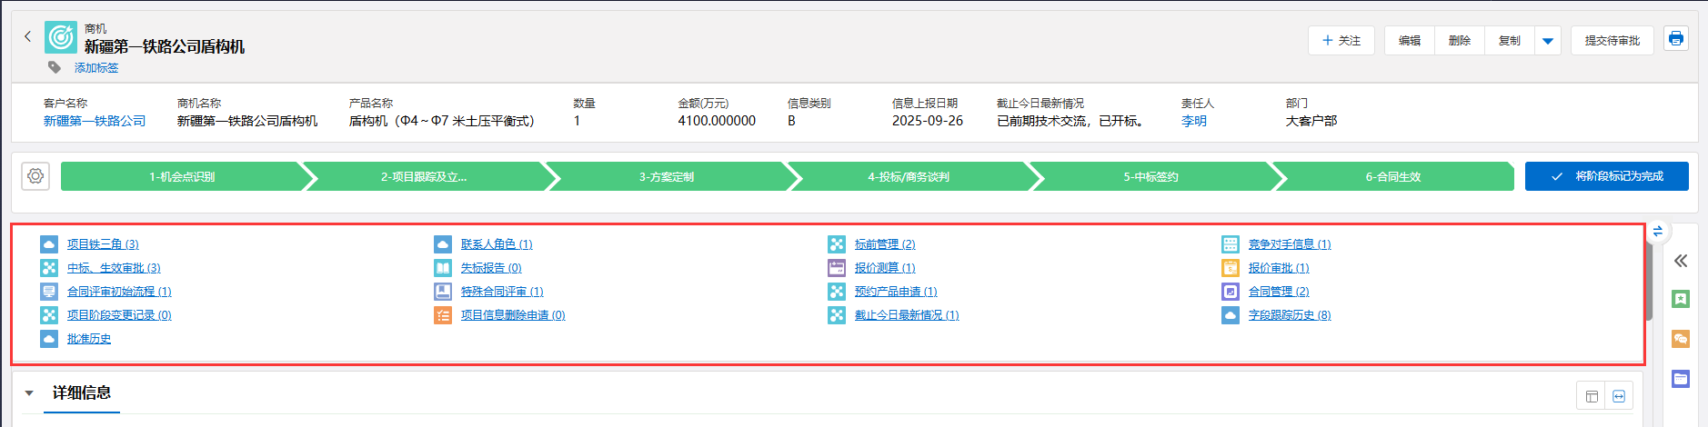Toggle follow with the 关注 button
Image resolution: width=1708 pixels, height=427 pixels.
1341,41
